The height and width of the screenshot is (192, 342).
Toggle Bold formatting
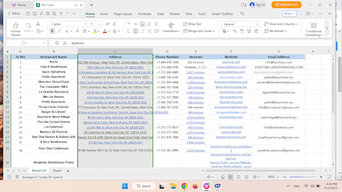[52, 31]
